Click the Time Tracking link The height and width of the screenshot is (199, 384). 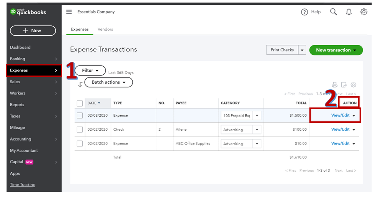tap(23, 184)
